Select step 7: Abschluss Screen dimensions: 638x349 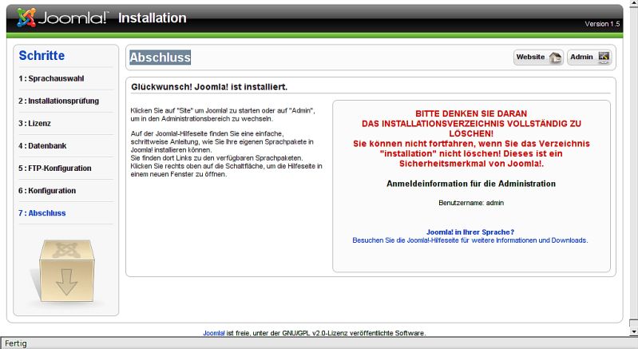point(42,212)
